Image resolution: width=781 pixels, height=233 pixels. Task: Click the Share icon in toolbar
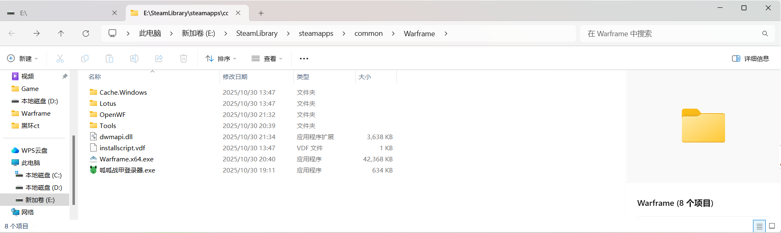[x=159, y=58]
